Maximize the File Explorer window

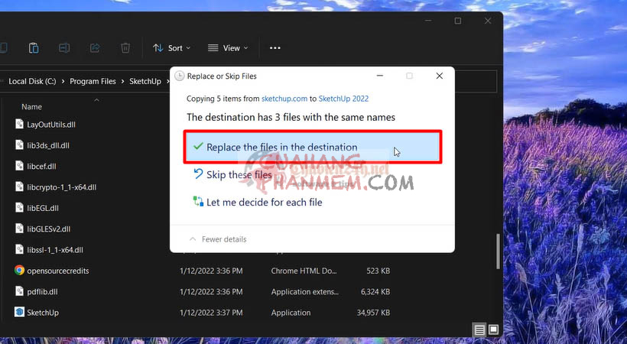[458, 21]
